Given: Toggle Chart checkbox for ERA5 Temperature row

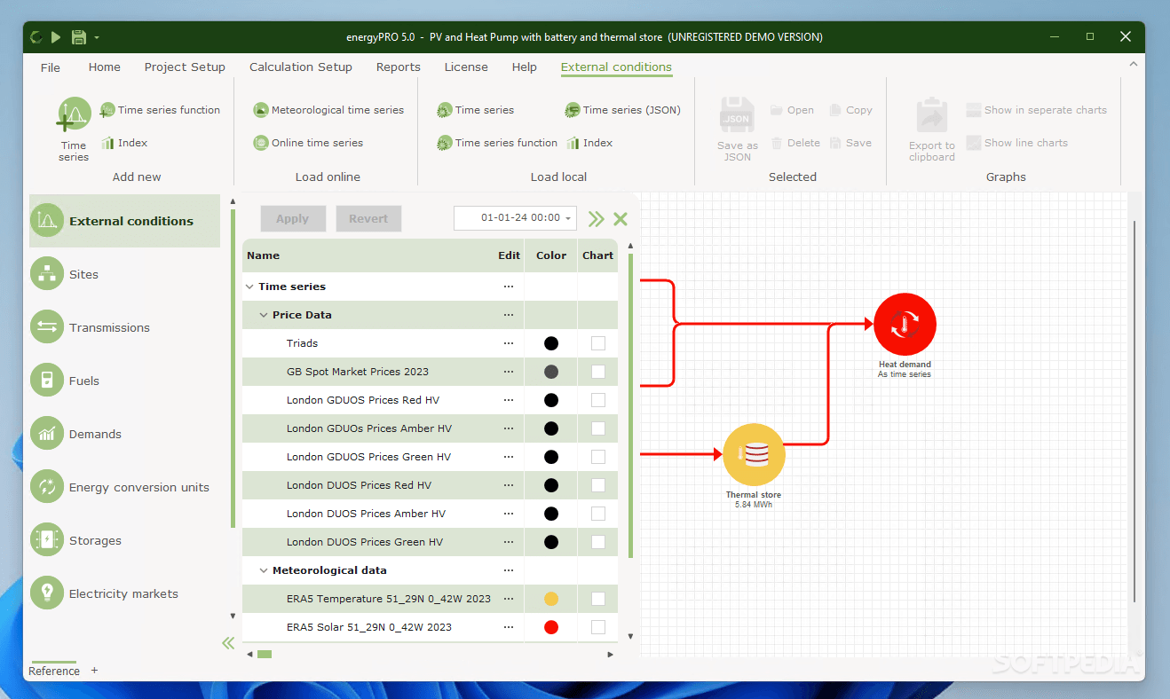Looking at the screenshot, I should coord(598,599).
